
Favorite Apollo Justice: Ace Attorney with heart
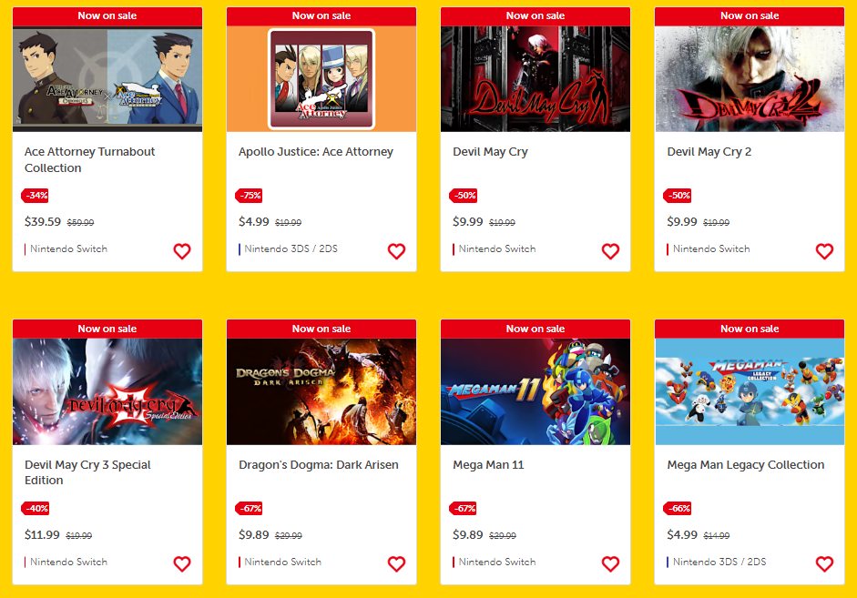click(x=396, y=251)
